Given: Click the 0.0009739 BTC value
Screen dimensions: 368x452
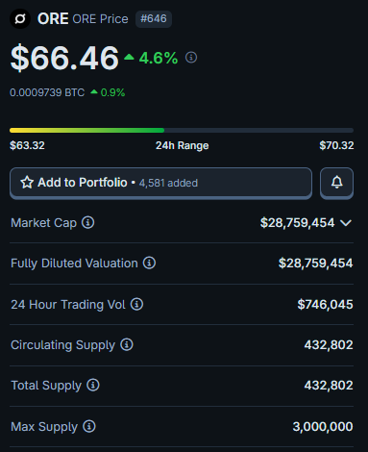Looking at the screenshot, I should click(x=47, y=92).
